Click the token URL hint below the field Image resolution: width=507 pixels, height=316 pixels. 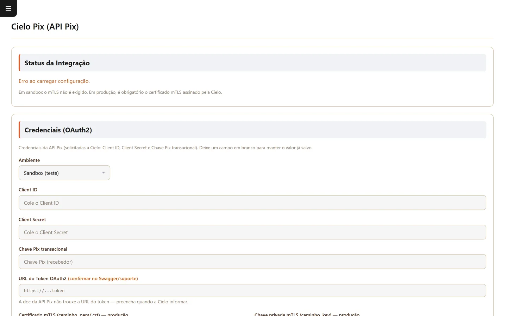tap(104, 302)
